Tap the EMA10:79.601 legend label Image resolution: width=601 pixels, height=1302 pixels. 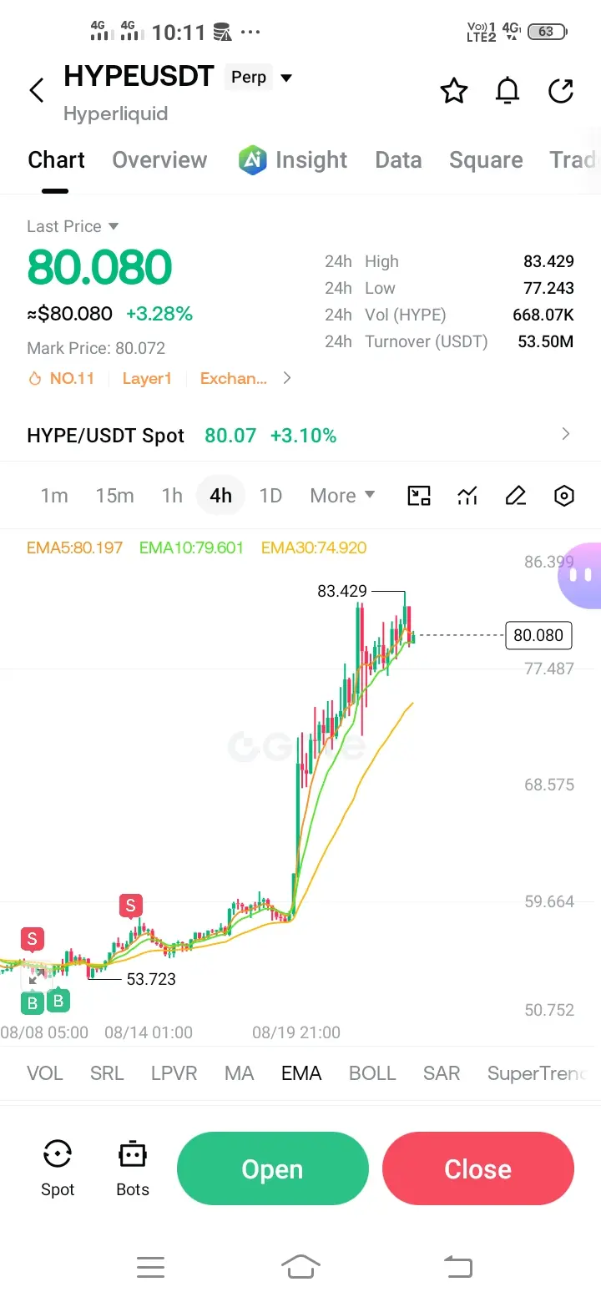(x=191, y=548)
